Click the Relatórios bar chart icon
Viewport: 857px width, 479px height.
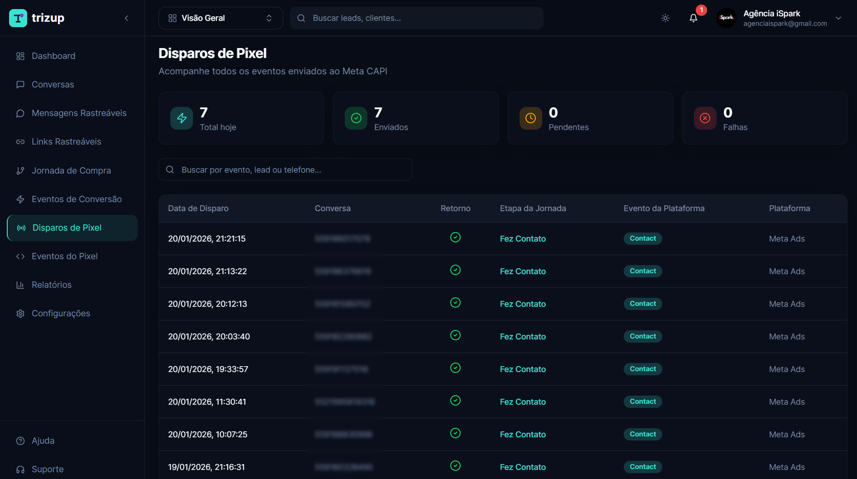point(20,285)
